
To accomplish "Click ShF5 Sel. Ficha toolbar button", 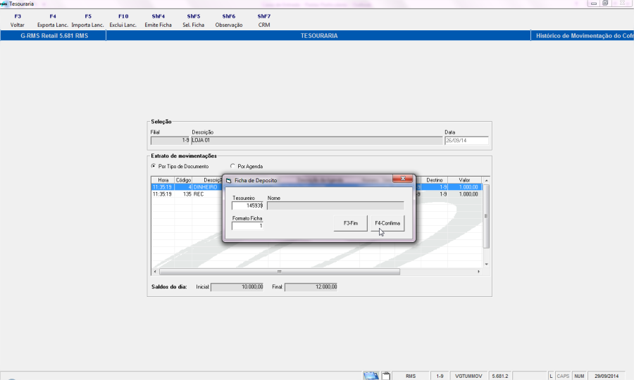I will pos(193,20).
